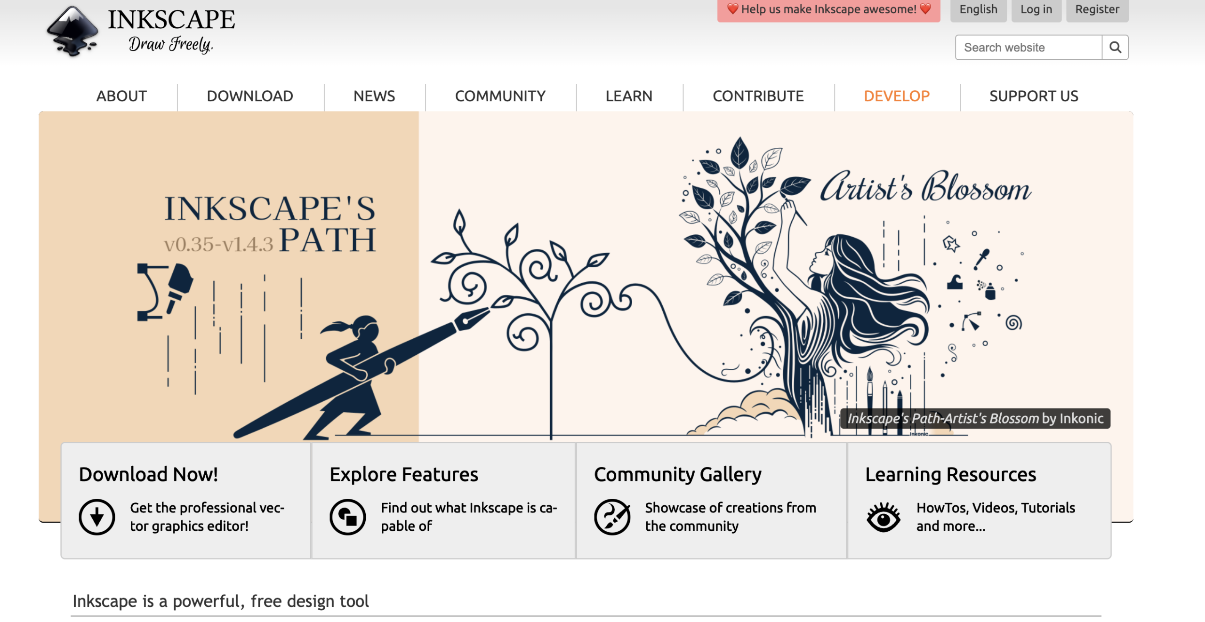Click the Log in button
This screenshot has width=1205, height=622.
click(1036, 10)
